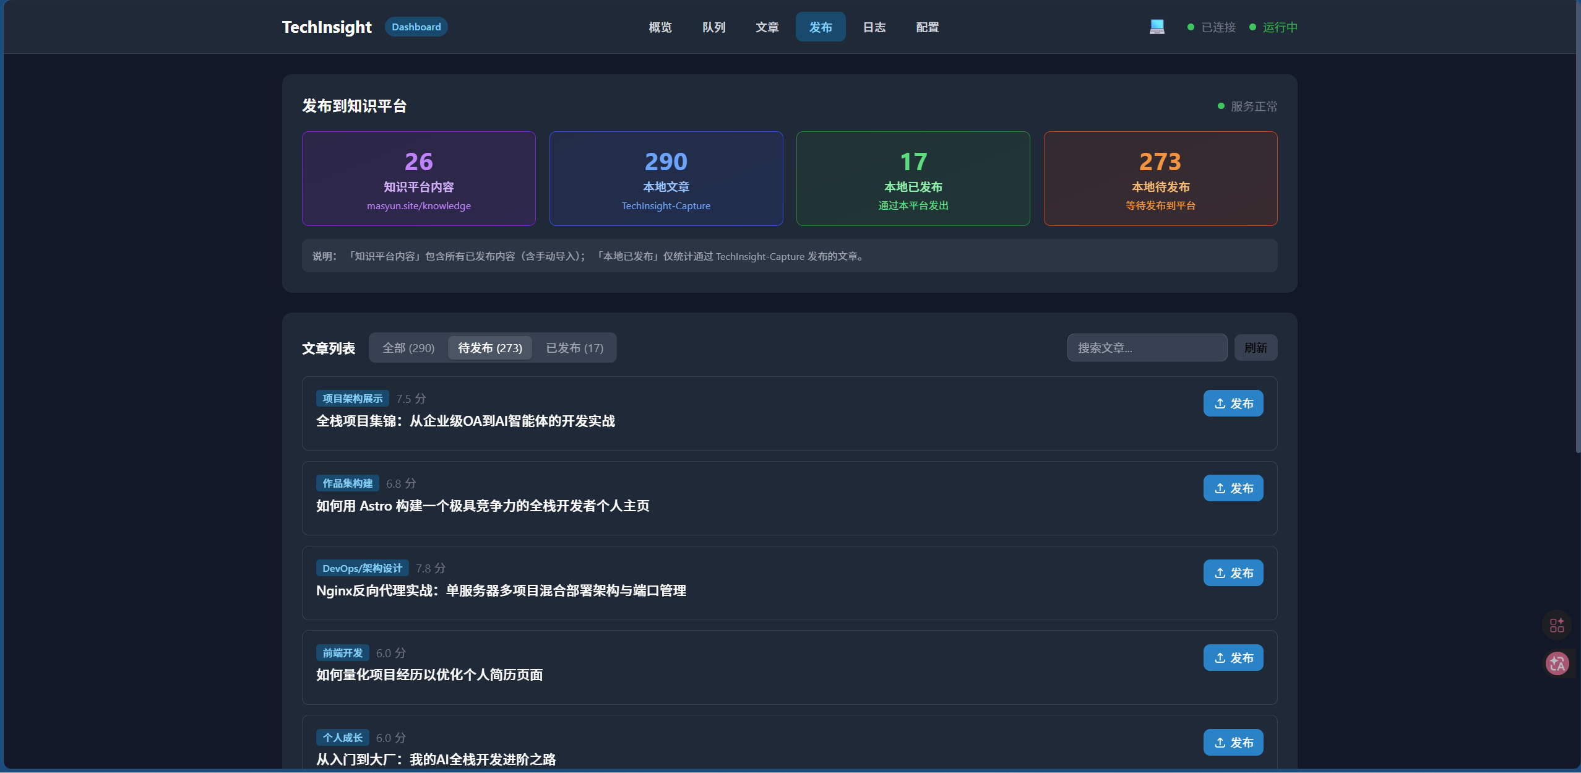The height and width of the screenshot is (773, 1581).
Task: Select the 待发布 (273) filter tab
Action: (x=490, y=348)
